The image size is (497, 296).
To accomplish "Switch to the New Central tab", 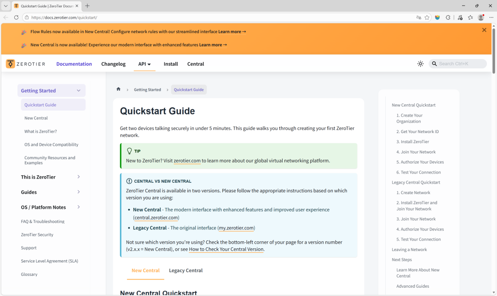I will 145,271.
